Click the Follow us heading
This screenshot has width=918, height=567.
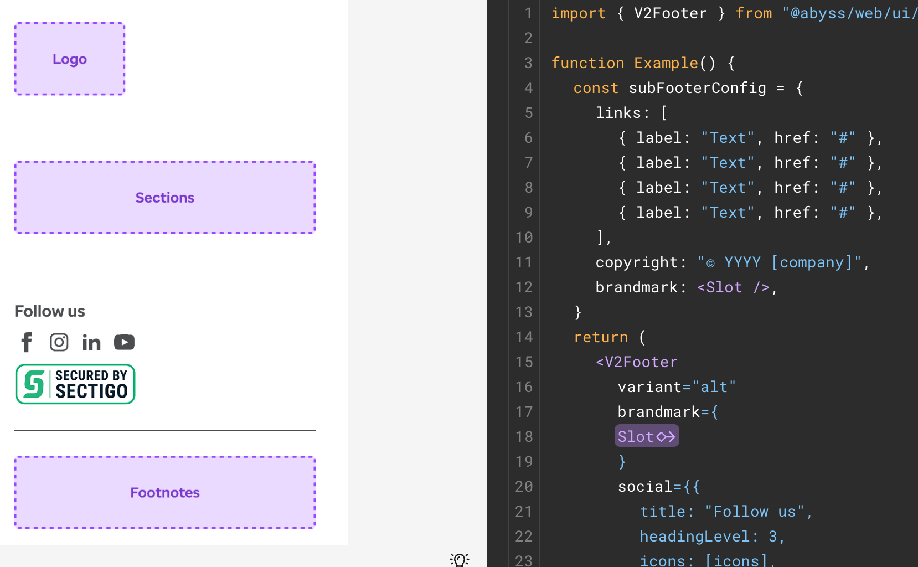coord(49,311)
